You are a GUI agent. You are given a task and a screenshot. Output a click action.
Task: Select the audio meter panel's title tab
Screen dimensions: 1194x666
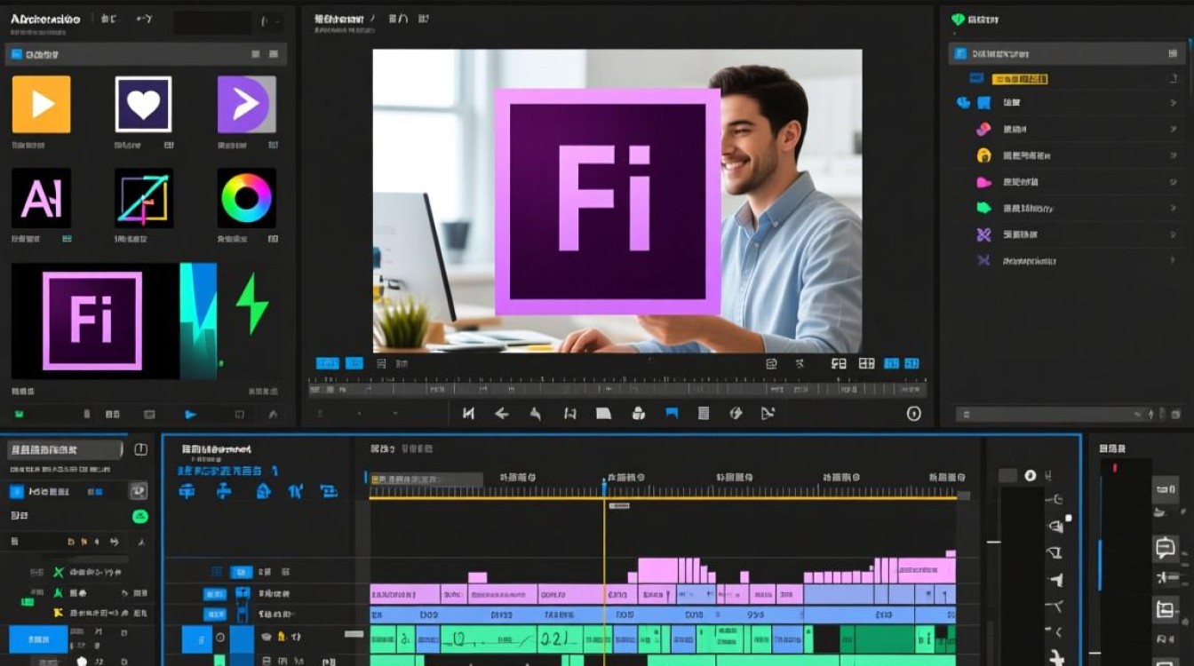click(x=1113, y=449)
